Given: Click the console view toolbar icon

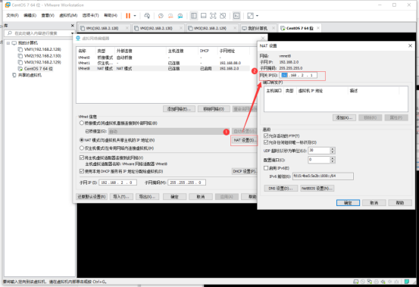Looking at the screenshot, I should pyautogui.click(x=236, y=16).
